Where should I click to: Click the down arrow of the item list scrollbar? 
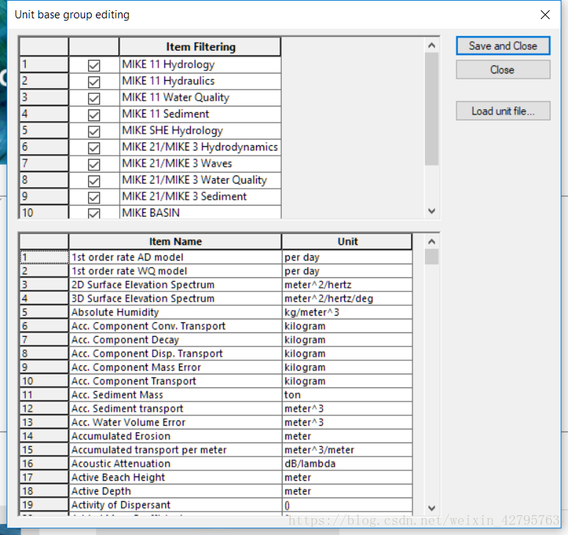coord(432,508)
